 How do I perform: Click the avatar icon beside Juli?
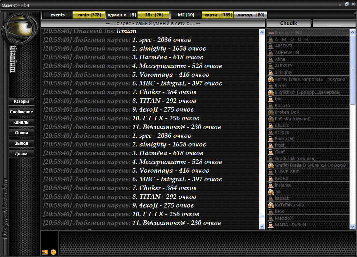(x=270, y=192)
